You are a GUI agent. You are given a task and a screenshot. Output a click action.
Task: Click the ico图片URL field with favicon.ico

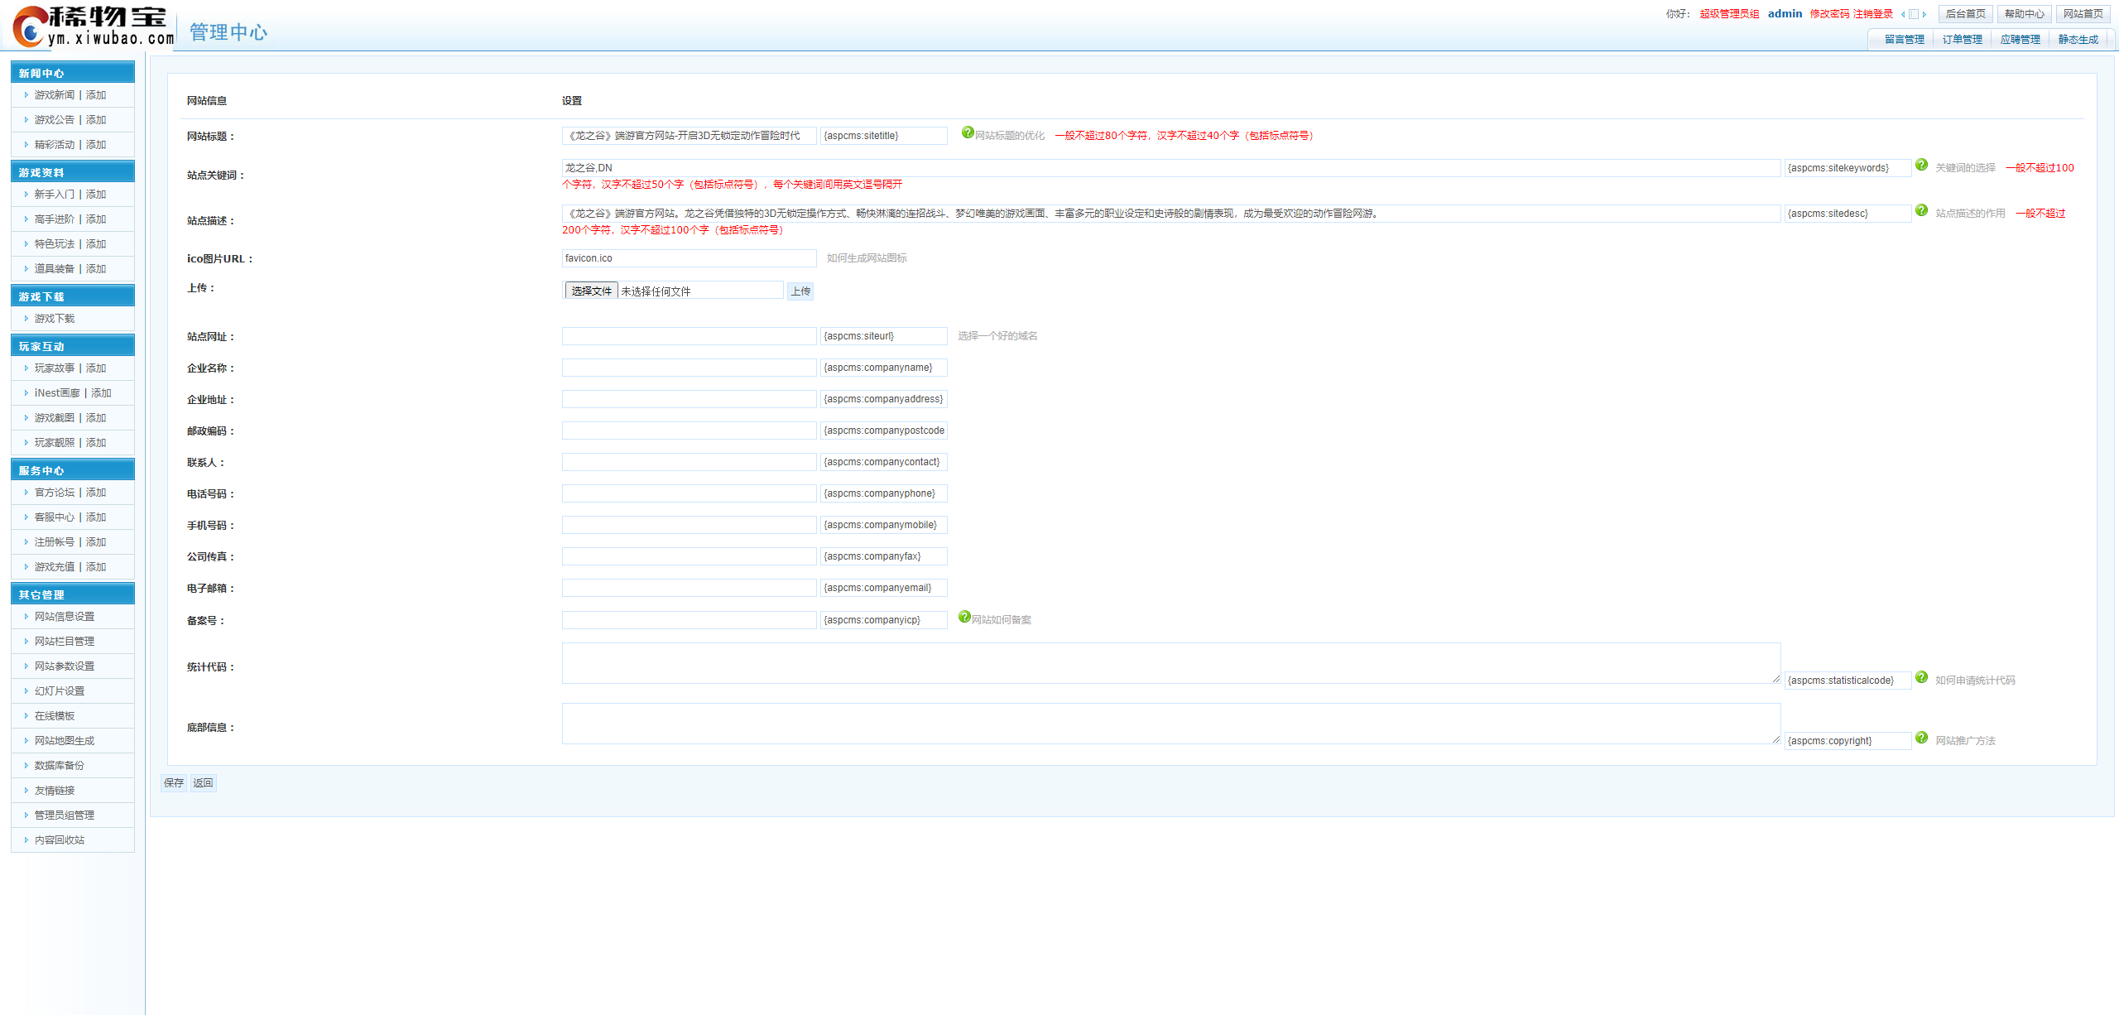click(x=689, y=258)
